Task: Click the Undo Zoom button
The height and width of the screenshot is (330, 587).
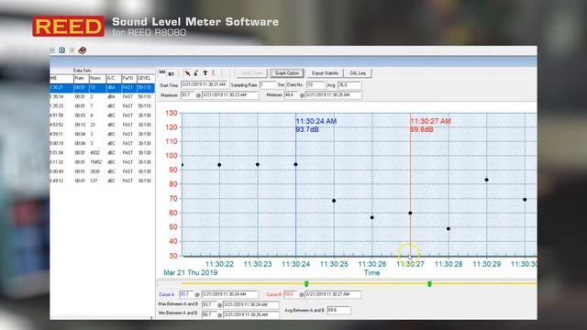Action: coord(251,73)
